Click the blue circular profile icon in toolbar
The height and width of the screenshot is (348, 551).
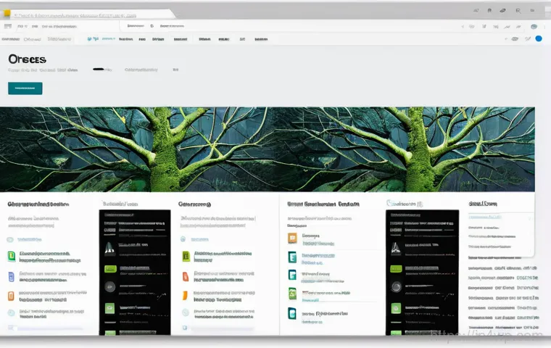click(x=538, y=38)
